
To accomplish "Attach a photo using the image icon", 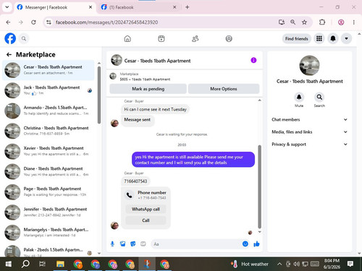I will (x=123, y=244).
